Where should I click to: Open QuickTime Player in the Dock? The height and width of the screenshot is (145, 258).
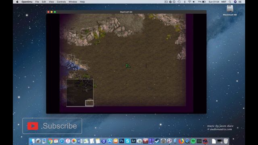point(187,141)
